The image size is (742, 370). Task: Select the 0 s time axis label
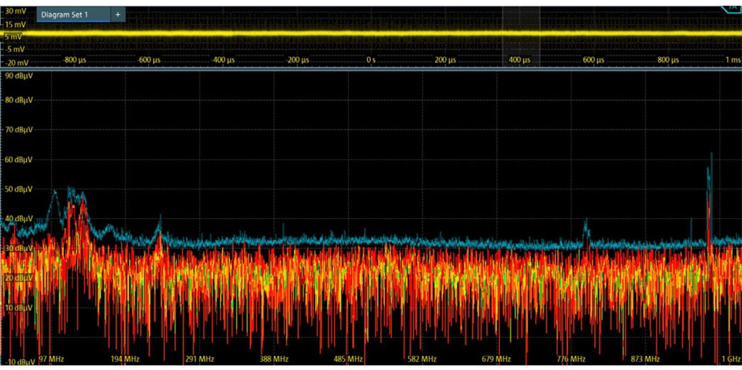point(371,60)
